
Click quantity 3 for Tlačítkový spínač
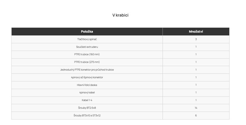tap(196, 39)
